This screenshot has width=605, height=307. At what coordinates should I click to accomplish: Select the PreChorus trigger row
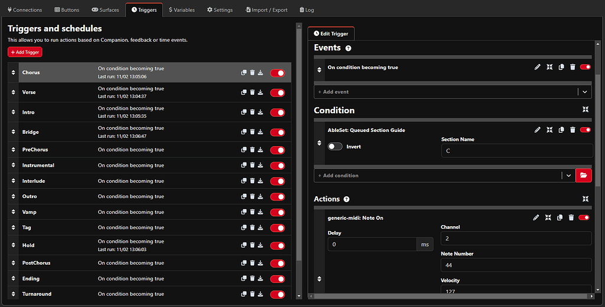point(149,150)
